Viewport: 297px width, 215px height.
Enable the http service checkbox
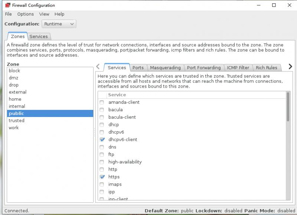102,169
